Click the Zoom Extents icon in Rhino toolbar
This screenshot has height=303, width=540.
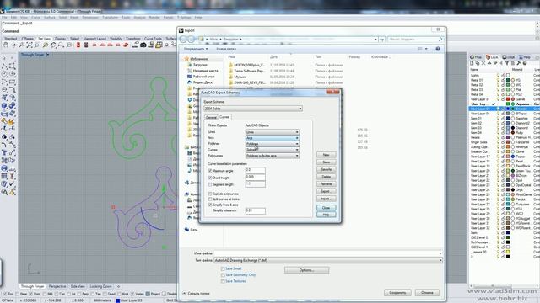(30, 45)
